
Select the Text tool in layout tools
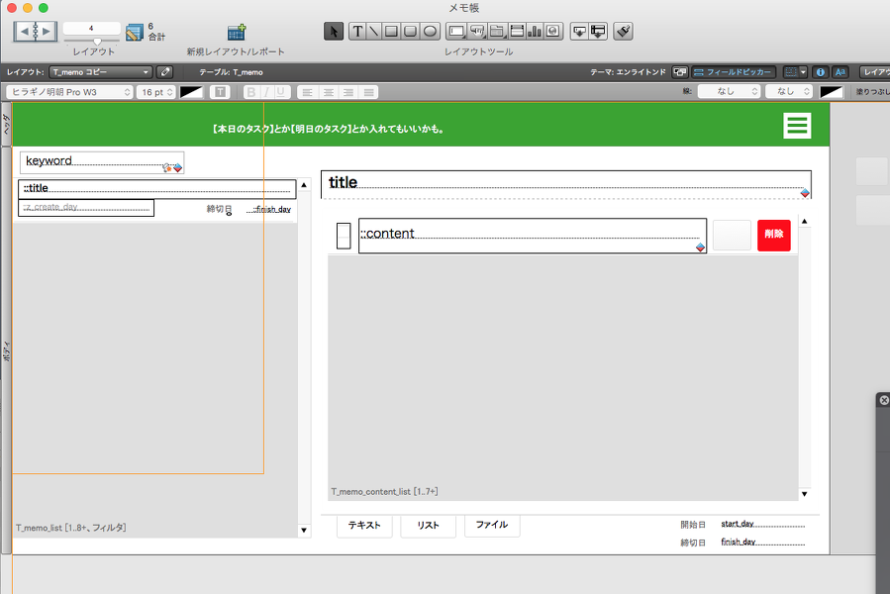coord(357,32)
